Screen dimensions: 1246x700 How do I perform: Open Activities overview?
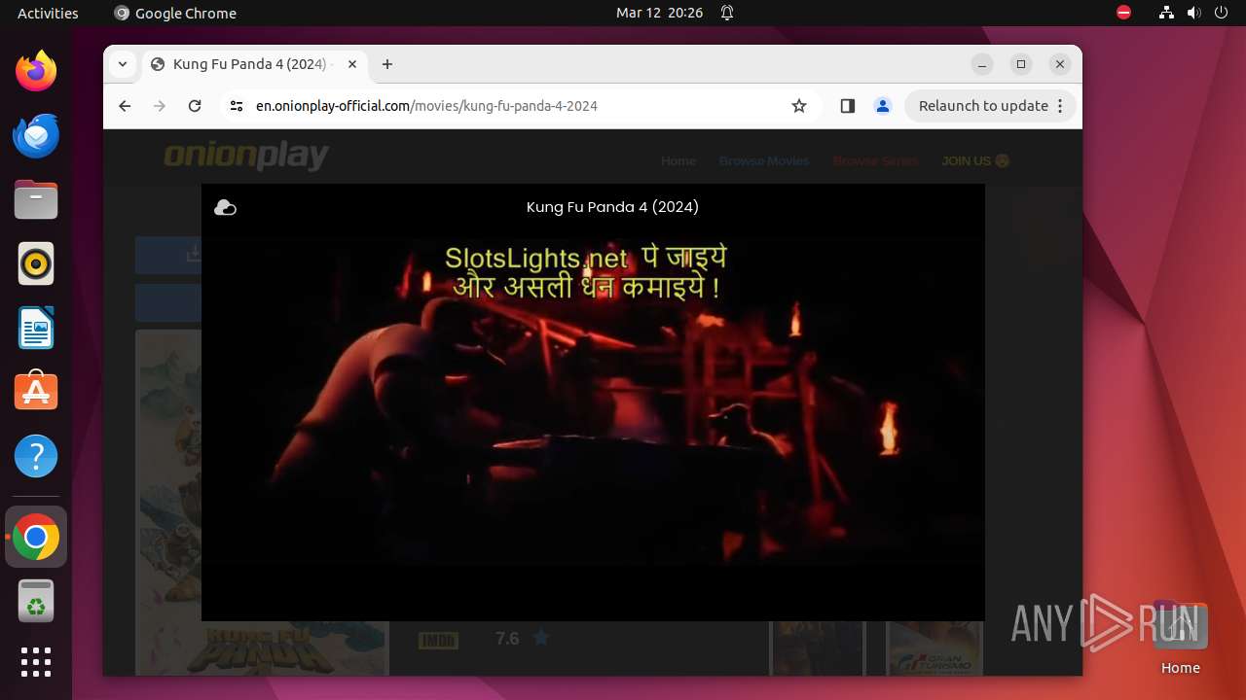click(48, 13)
